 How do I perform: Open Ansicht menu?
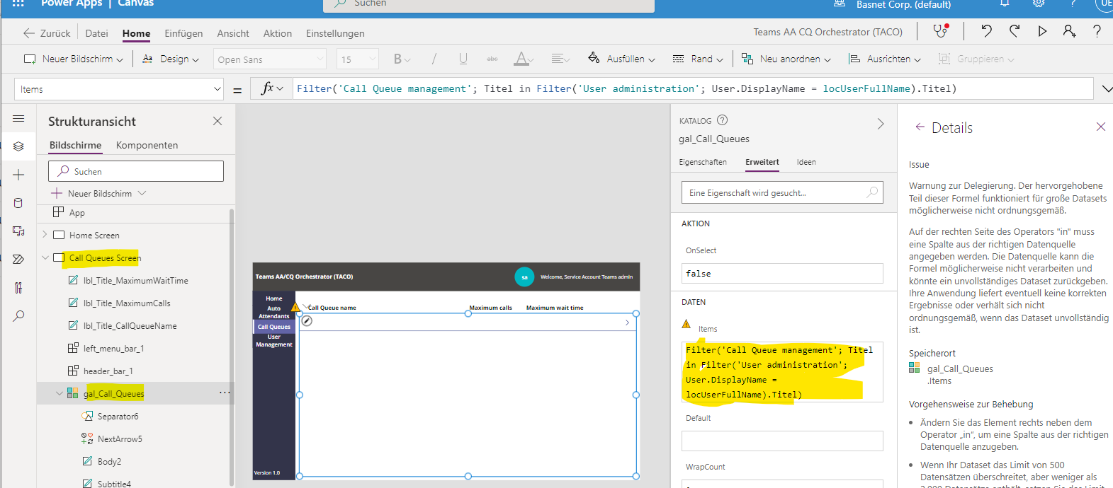pos(233,33)
